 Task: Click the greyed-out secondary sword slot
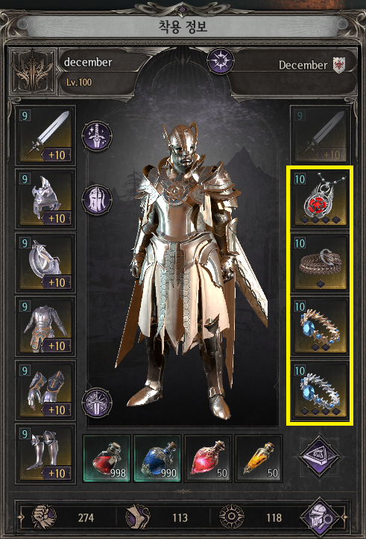pos(320,136)
